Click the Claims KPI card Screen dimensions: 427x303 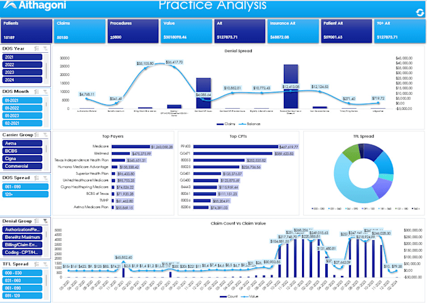pyautogui.click(x=80, y=31)
